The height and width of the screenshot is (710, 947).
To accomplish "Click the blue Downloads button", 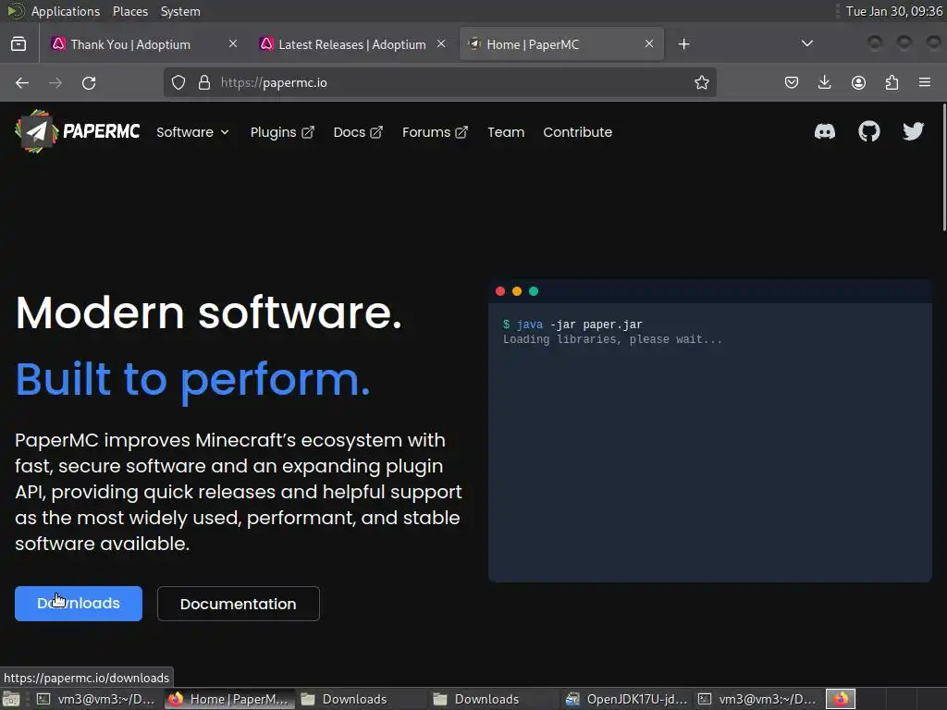I will tap(79, 603).
